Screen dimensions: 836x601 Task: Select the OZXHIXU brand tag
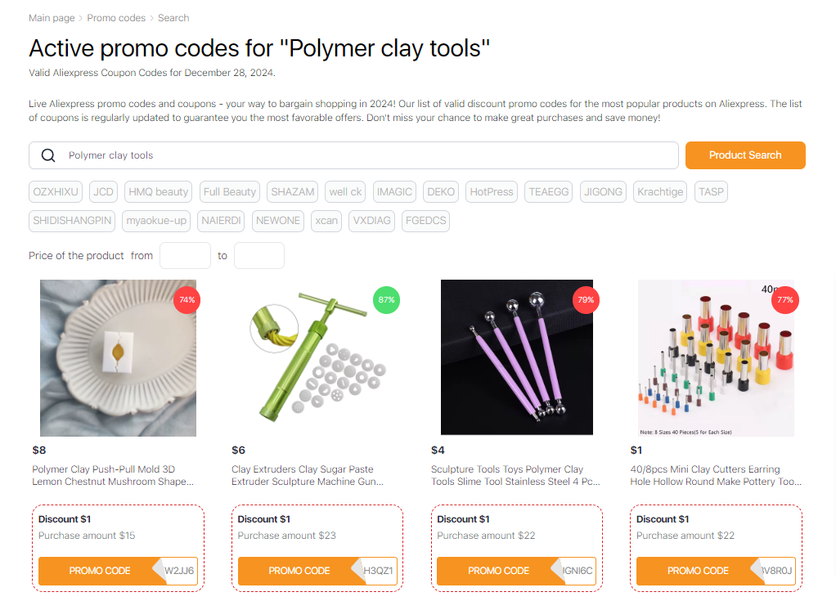(56, 192)
